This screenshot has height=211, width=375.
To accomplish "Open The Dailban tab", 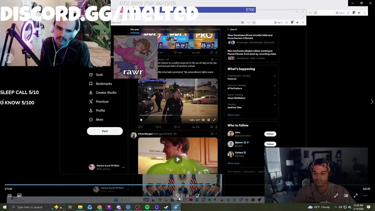I will (195, 29).
